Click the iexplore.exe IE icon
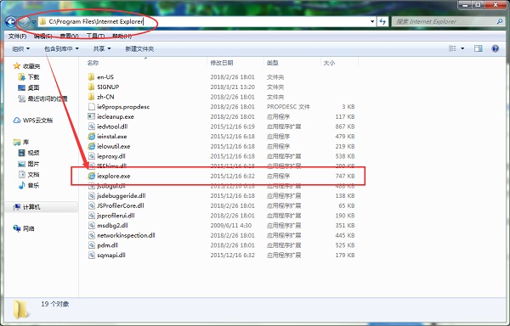Image resolution: width=510 pixels, height=326 pixels. point(92,176)
